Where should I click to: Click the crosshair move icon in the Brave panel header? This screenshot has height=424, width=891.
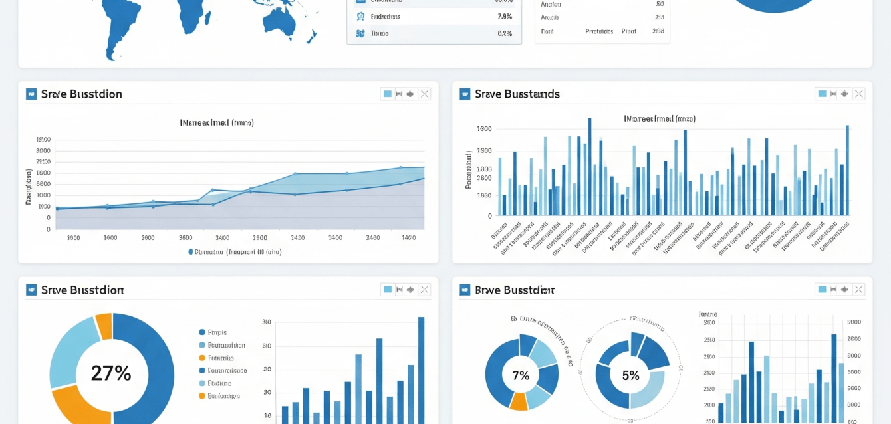pyautogui.click(x=844, y=290)
